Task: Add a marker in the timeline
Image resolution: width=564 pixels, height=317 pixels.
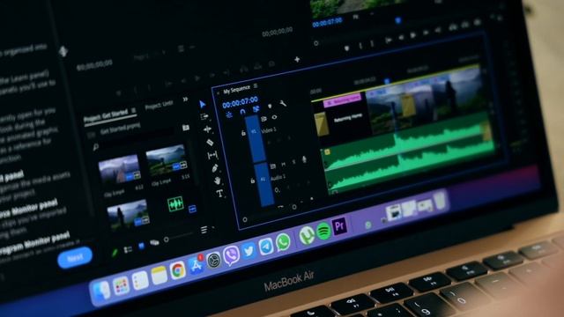Action: coord(270,107)
